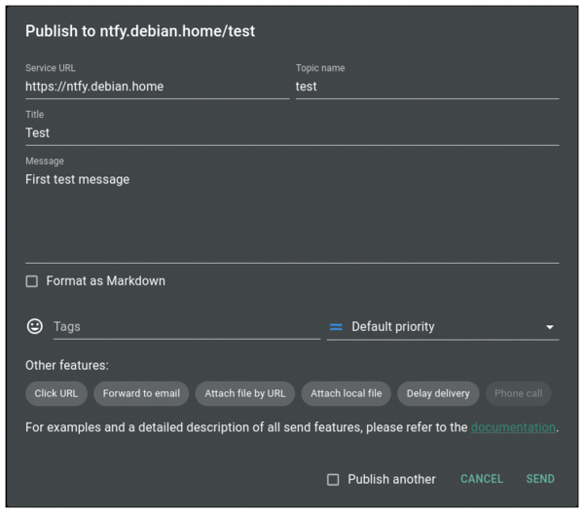Pick the Attach local file chip

pos(346,393)
